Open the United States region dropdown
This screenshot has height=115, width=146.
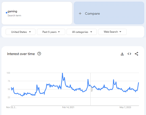[20, 32]
